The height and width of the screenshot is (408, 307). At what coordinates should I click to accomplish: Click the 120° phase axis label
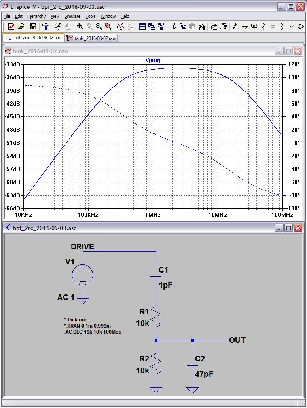point(294,64)
